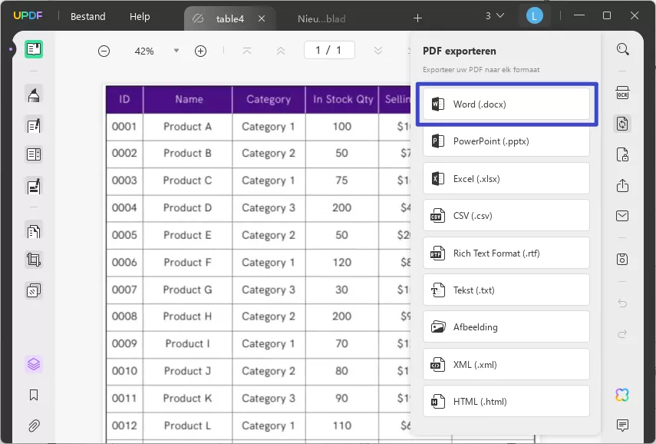Screen dimensions: 656x444
Task: Add a new tab with plus
Action: [x=417, y=18]
